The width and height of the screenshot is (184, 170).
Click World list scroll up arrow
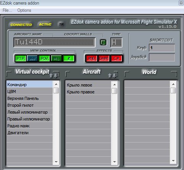173,84
